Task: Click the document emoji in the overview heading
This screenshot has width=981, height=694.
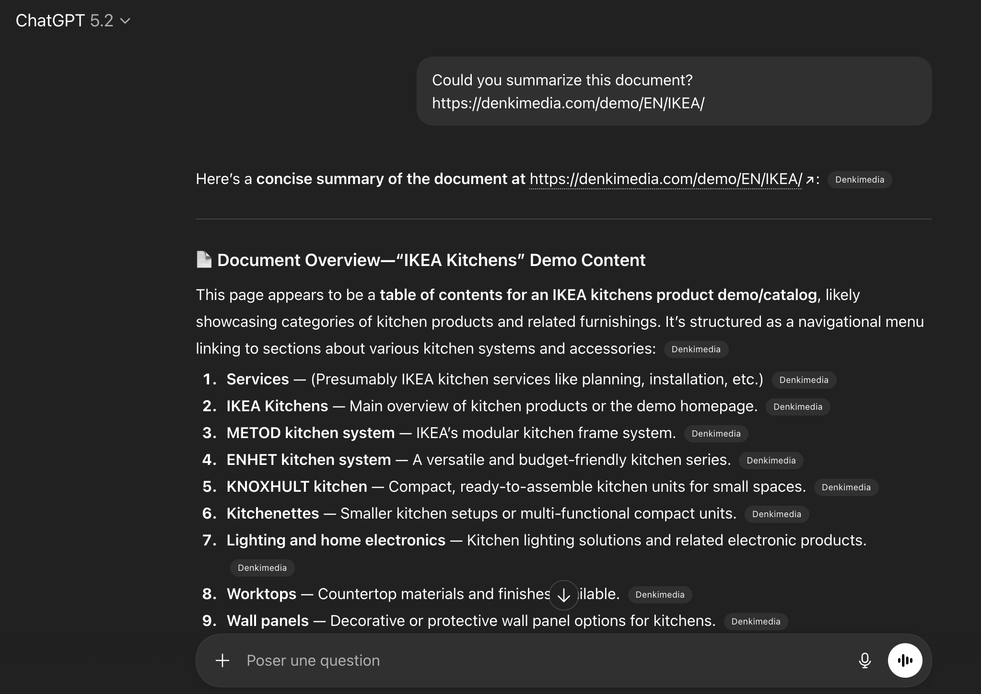Action: tap(203, 259)
